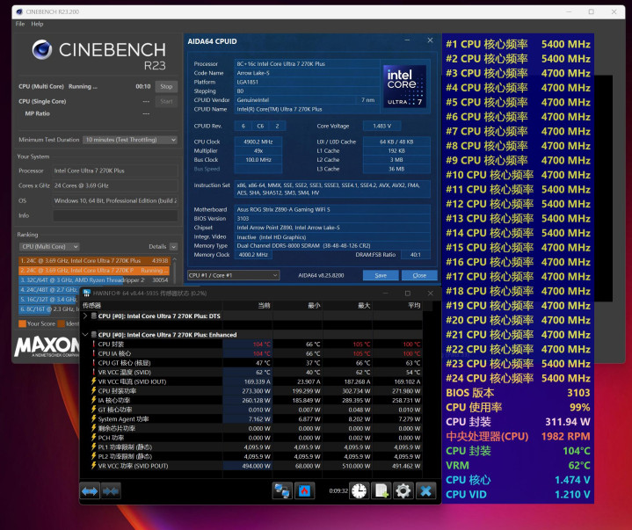Click the HWiNFO clock reset timer icon

(x=360, y=490)
